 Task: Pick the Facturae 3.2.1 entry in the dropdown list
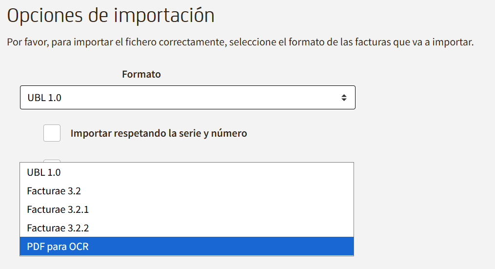(x=187, y=209)
